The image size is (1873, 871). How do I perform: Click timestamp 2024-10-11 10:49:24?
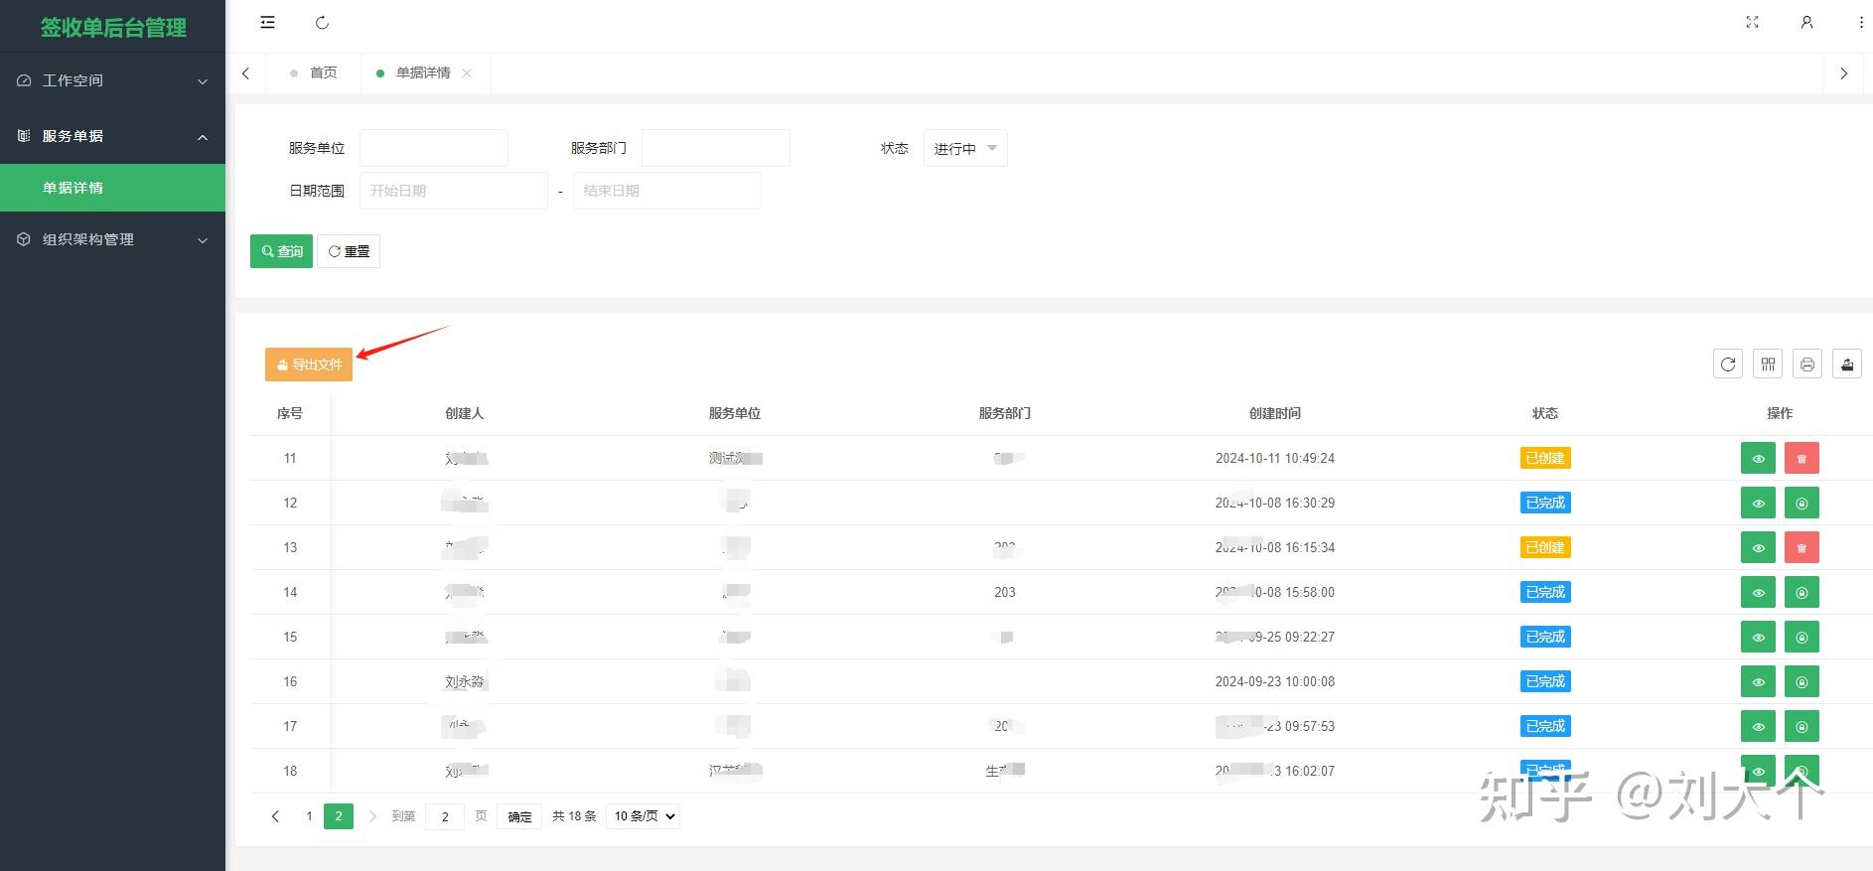(1275, 458)
